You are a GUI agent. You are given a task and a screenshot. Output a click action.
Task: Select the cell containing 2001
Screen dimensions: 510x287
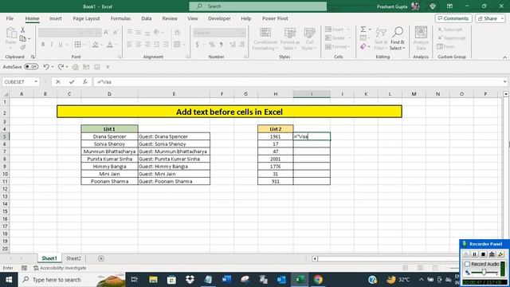pyautogui.click(x=276, y=159)
